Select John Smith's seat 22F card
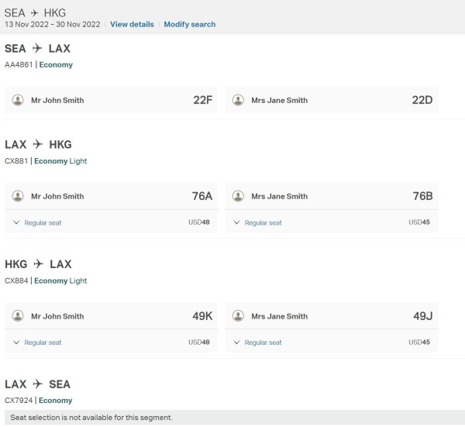The image size is (465, 427). 112,100
